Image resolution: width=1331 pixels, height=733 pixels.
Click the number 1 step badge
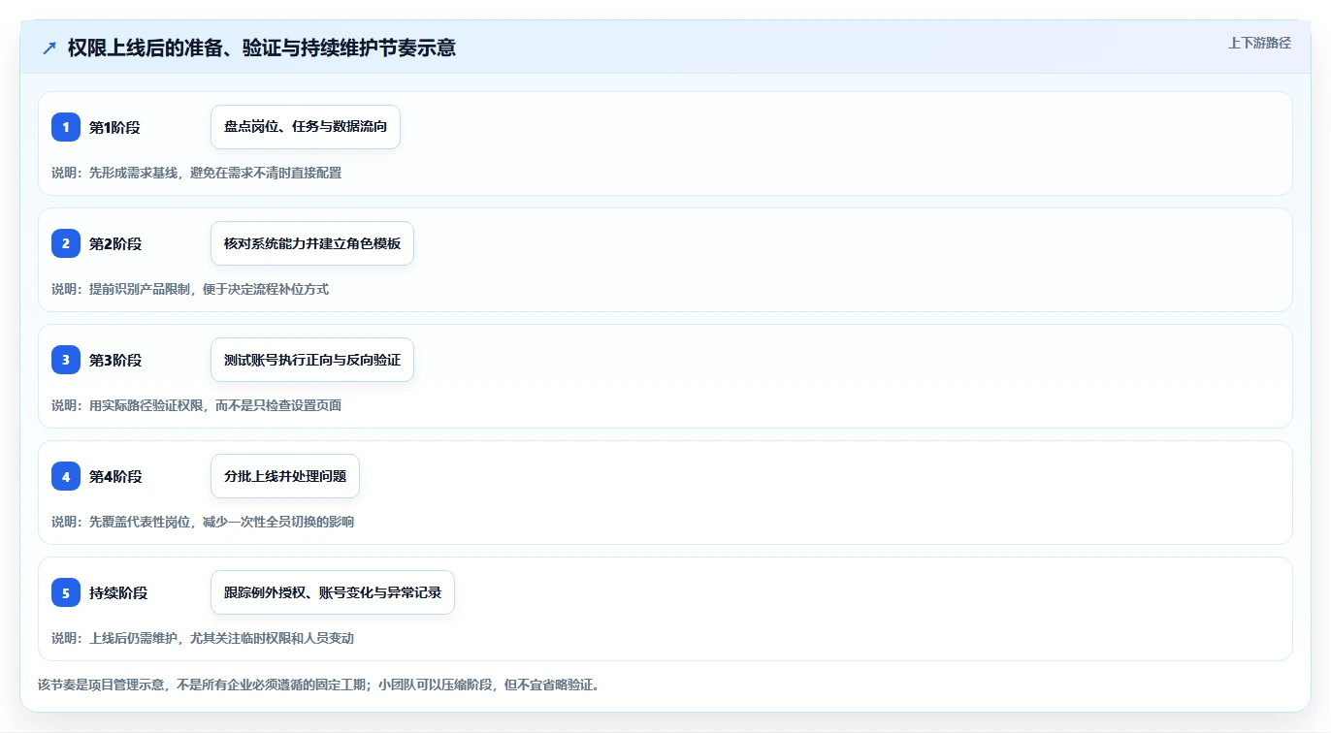[x=66, y=127]
